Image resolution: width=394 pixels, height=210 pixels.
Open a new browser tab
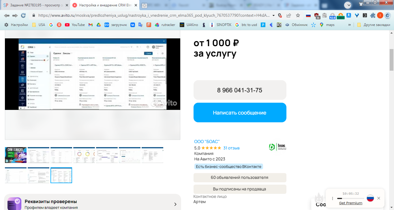point(145,5)
